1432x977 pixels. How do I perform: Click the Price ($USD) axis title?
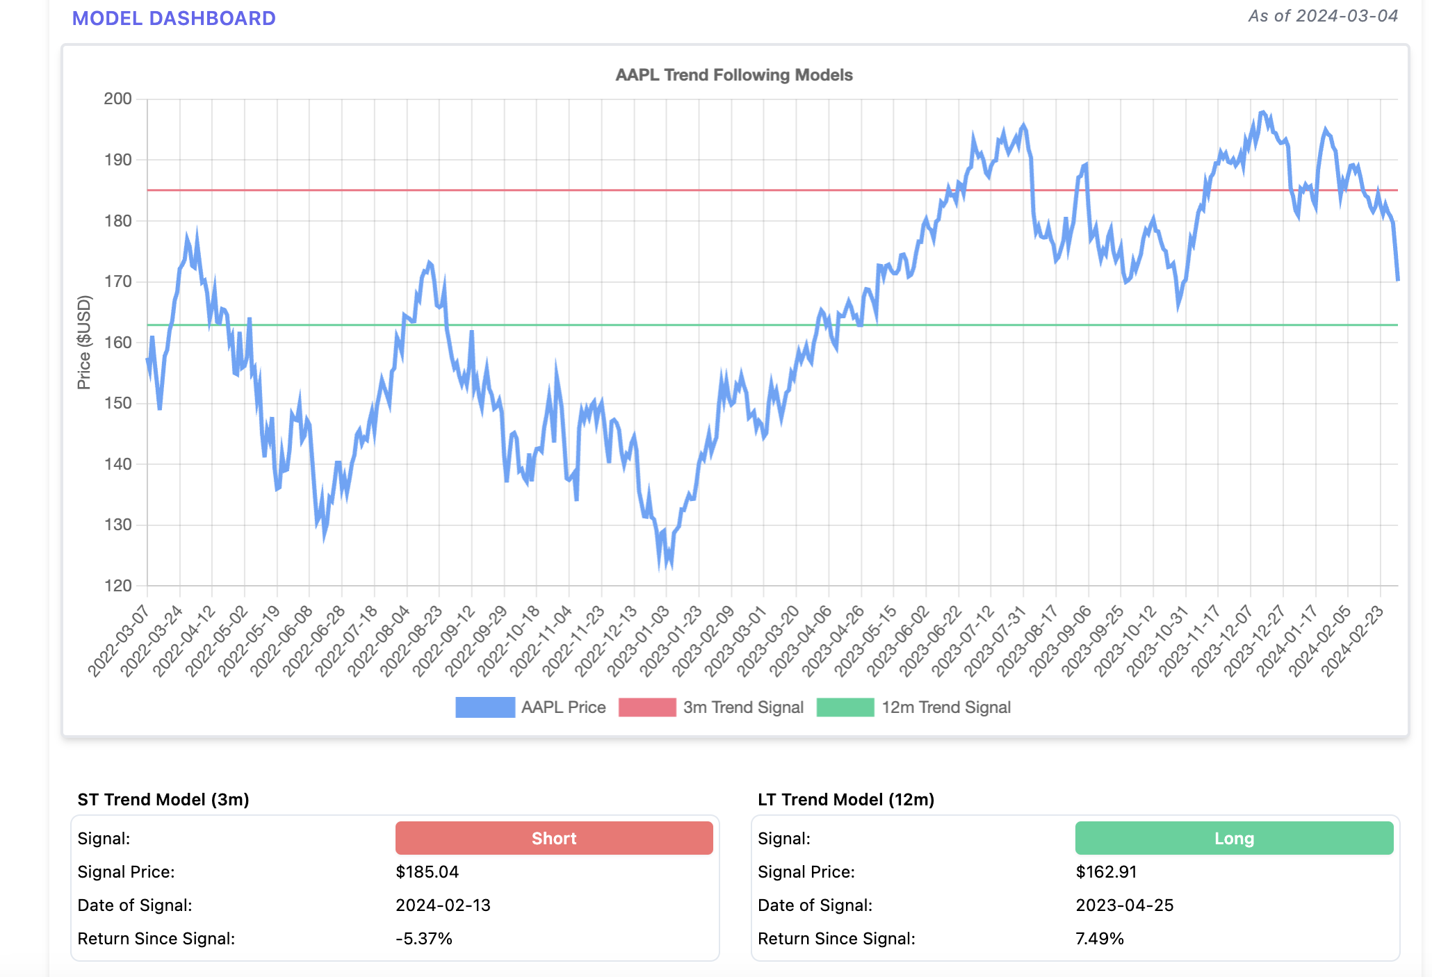[x=84, y=342]
